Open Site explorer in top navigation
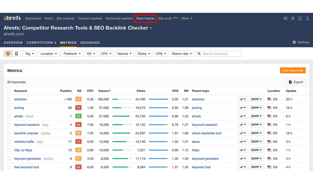The width and height of the screenshot is (313, 176). [x=66, y=18]
